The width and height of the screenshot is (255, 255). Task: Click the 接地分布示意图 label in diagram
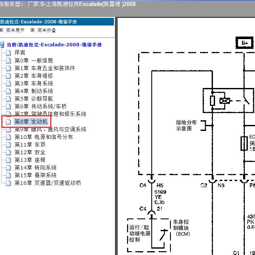(186, 125)
